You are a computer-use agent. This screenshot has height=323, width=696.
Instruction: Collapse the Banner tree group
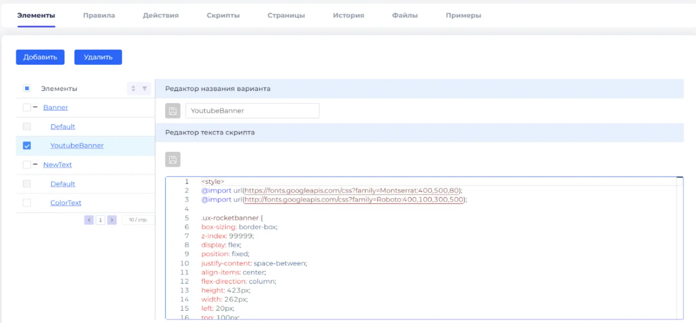[x=35, y=107]
